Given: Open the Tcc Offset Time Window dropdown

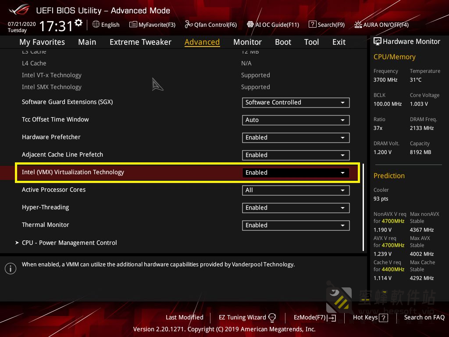Looking at the screenshot, I should pyautogui.click(x=296, y=120).
